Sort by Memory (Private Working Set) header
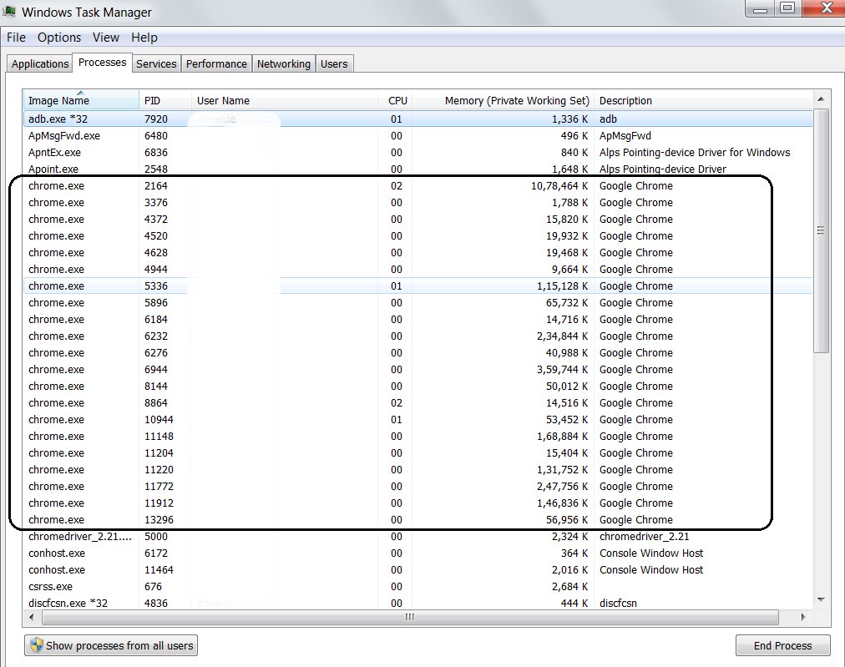 [503, 101]
